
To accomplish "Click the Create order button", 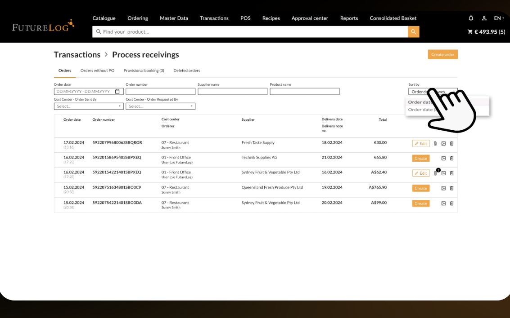I will coord(442,54).
